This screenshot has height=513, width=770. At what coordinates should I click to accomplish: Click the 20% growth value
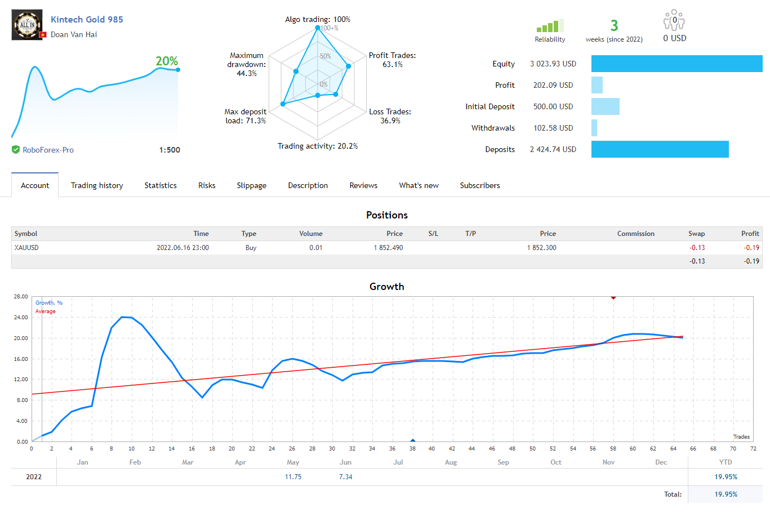167,61
